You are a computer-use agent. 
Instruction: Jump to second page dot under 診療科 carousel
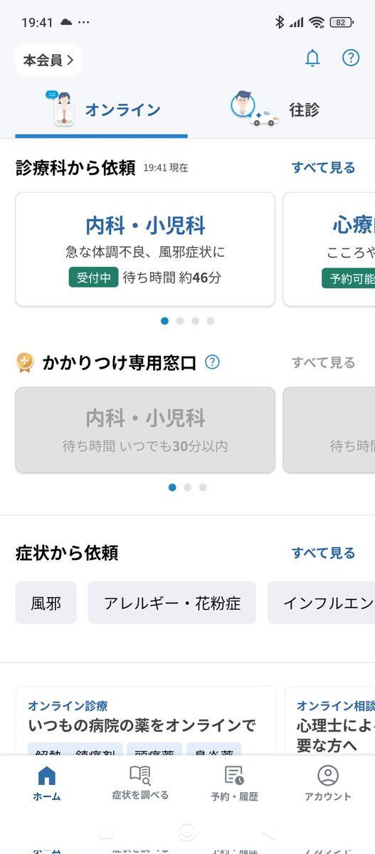click(180, 321)
